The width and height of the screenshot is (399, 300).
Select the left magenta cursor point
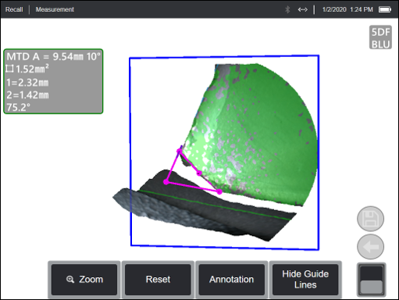pos(166,182)
